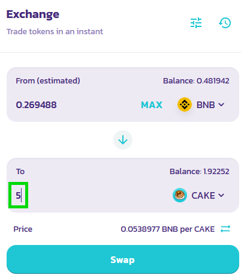The image size is (241, 278).
Task: Flip tokens with the down arrow button
Action: tap(123, 140)
